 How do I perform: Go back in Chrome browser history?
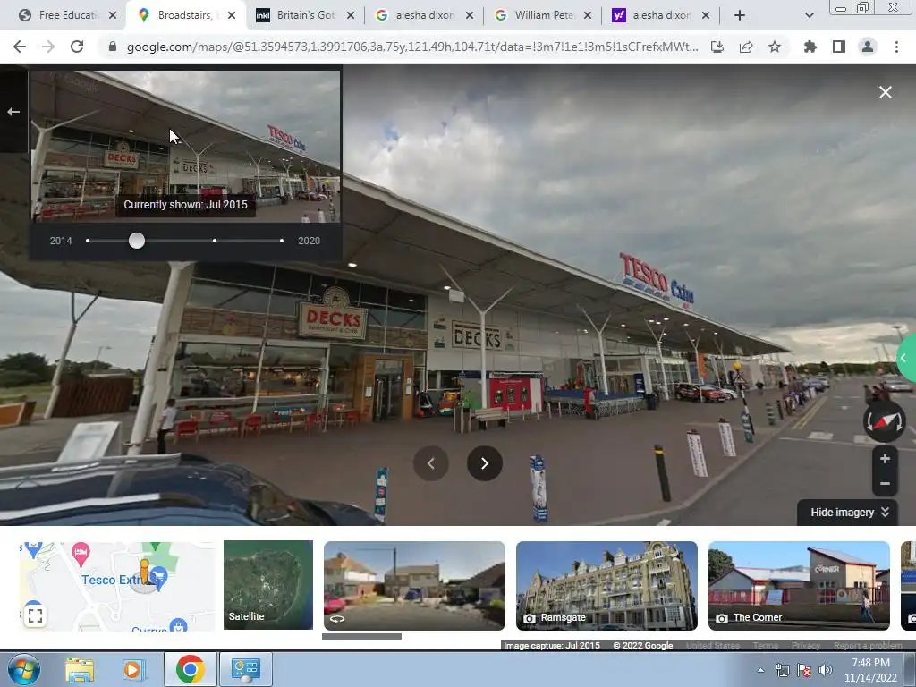20,47
